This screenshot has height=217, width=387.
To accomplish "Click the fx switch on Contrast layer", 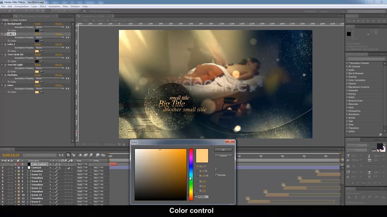I will click(60, 168).
